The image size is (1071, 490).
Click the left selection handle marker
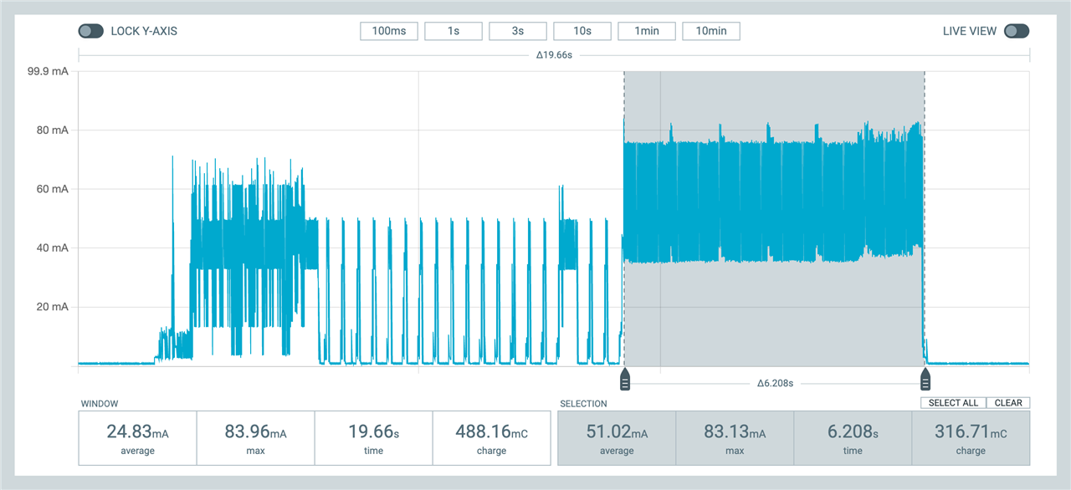pyautogui.click(x=624, y=380)
